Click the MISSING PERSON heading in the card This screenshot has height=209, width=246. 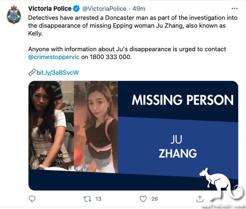tap(183, 100)
